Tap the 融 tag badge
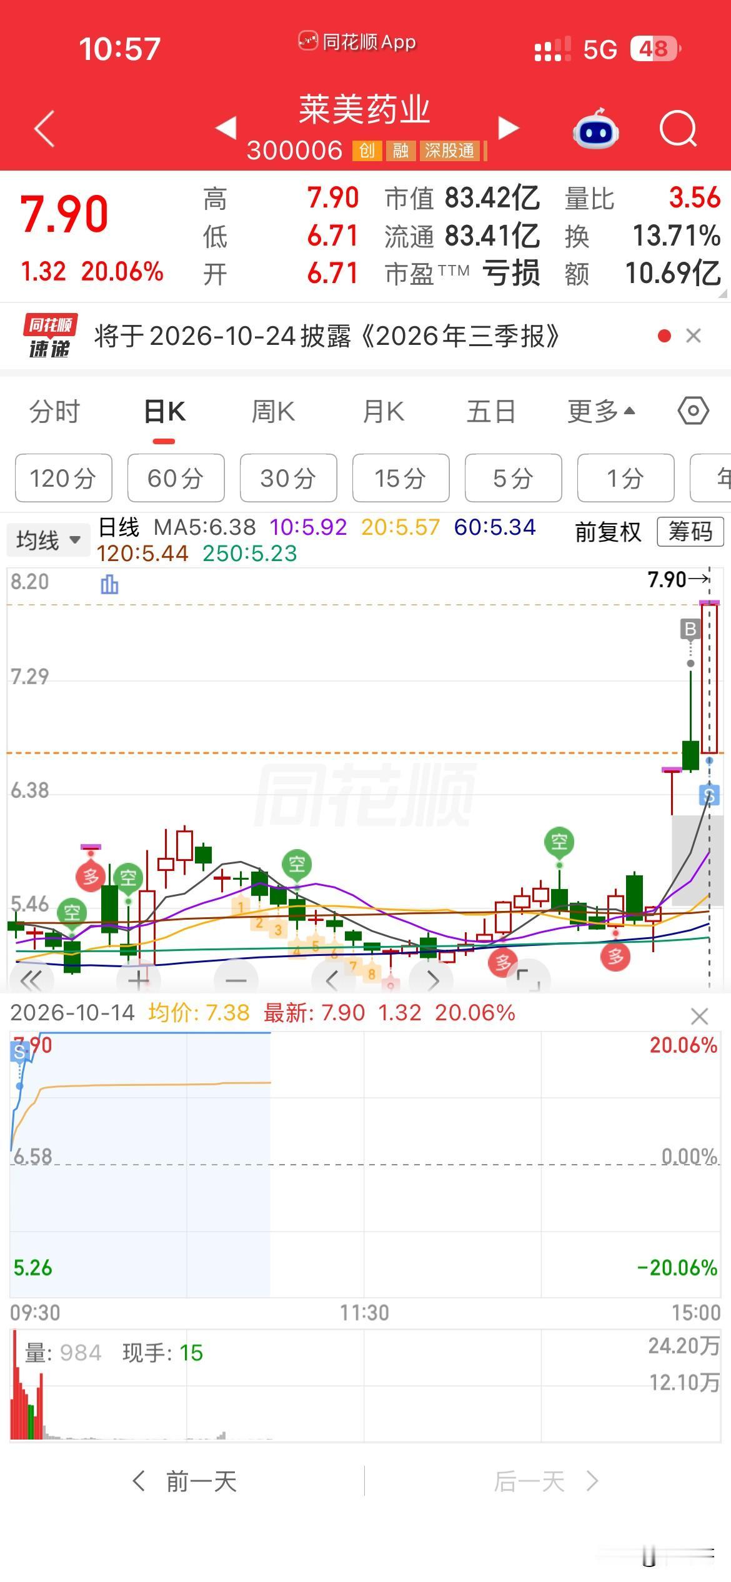The height and width of the screenshot is (1582, 731). 400,151
